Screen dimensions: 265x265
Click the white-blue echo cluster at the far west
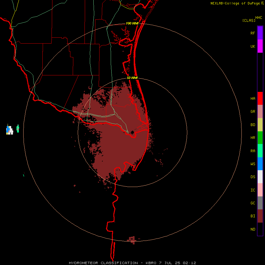tap(9, 130)
